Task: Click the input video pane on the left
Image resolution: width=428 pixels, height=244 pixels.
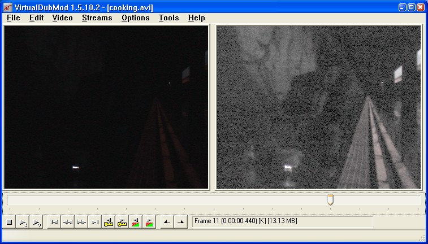Action: [x=106, y=107]
